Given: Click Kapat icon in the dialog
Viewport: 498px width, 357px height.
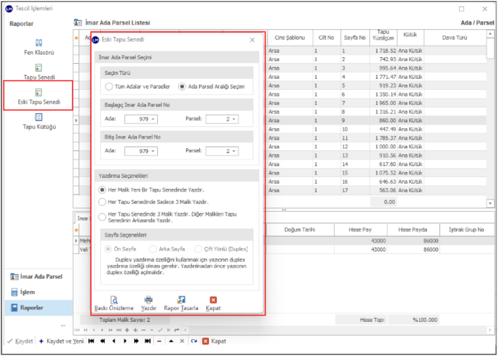Looking at the screenshot, I should click(x=213, y=300).
